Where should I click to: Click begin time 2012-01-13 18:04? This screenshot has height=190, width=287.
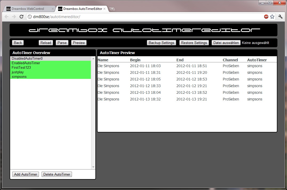(145, 93)
